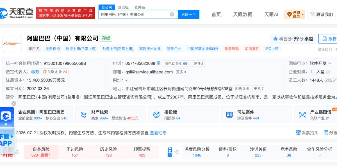
Task: Open the 首页 nav item
Action: click(216, 14)
